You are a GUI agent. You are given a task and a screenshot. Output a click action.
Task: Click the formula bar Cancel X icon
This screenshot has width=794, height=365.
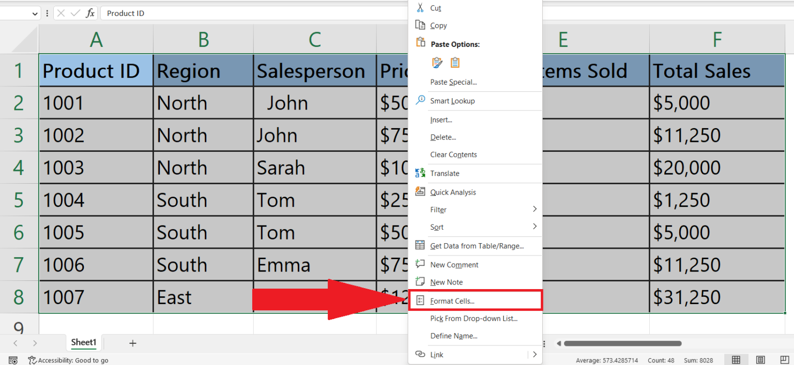coord(61,13)
